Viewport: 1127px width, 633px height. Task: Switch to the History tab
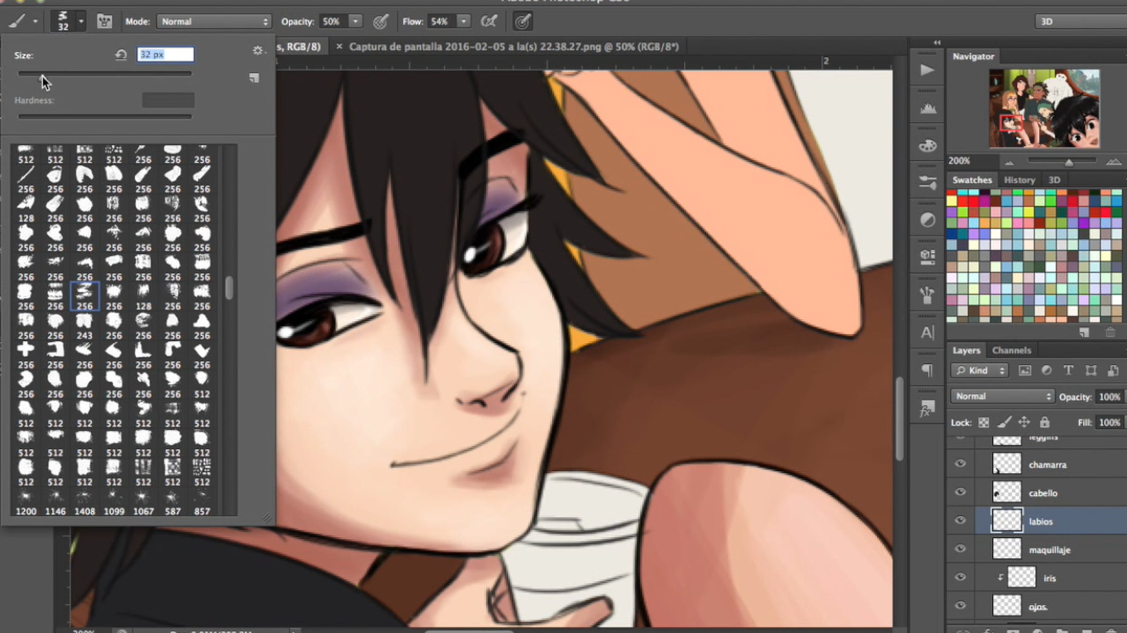tap(1019, 180)
